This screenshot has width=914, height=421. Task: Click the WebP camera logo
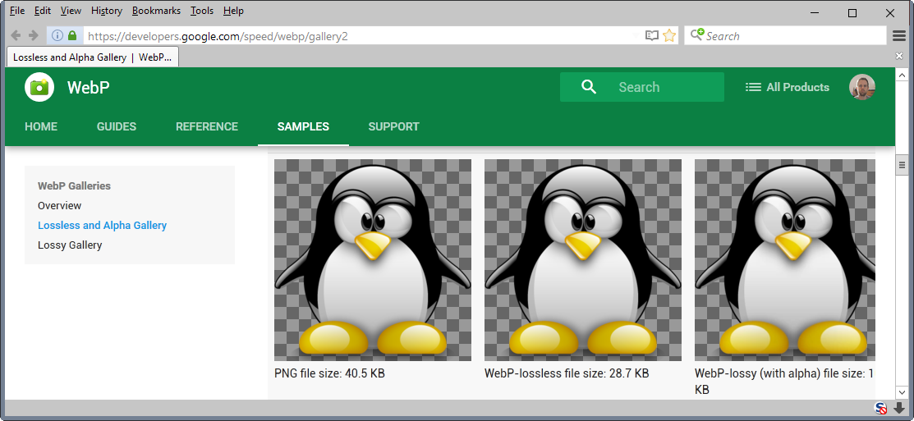point(39,87)
